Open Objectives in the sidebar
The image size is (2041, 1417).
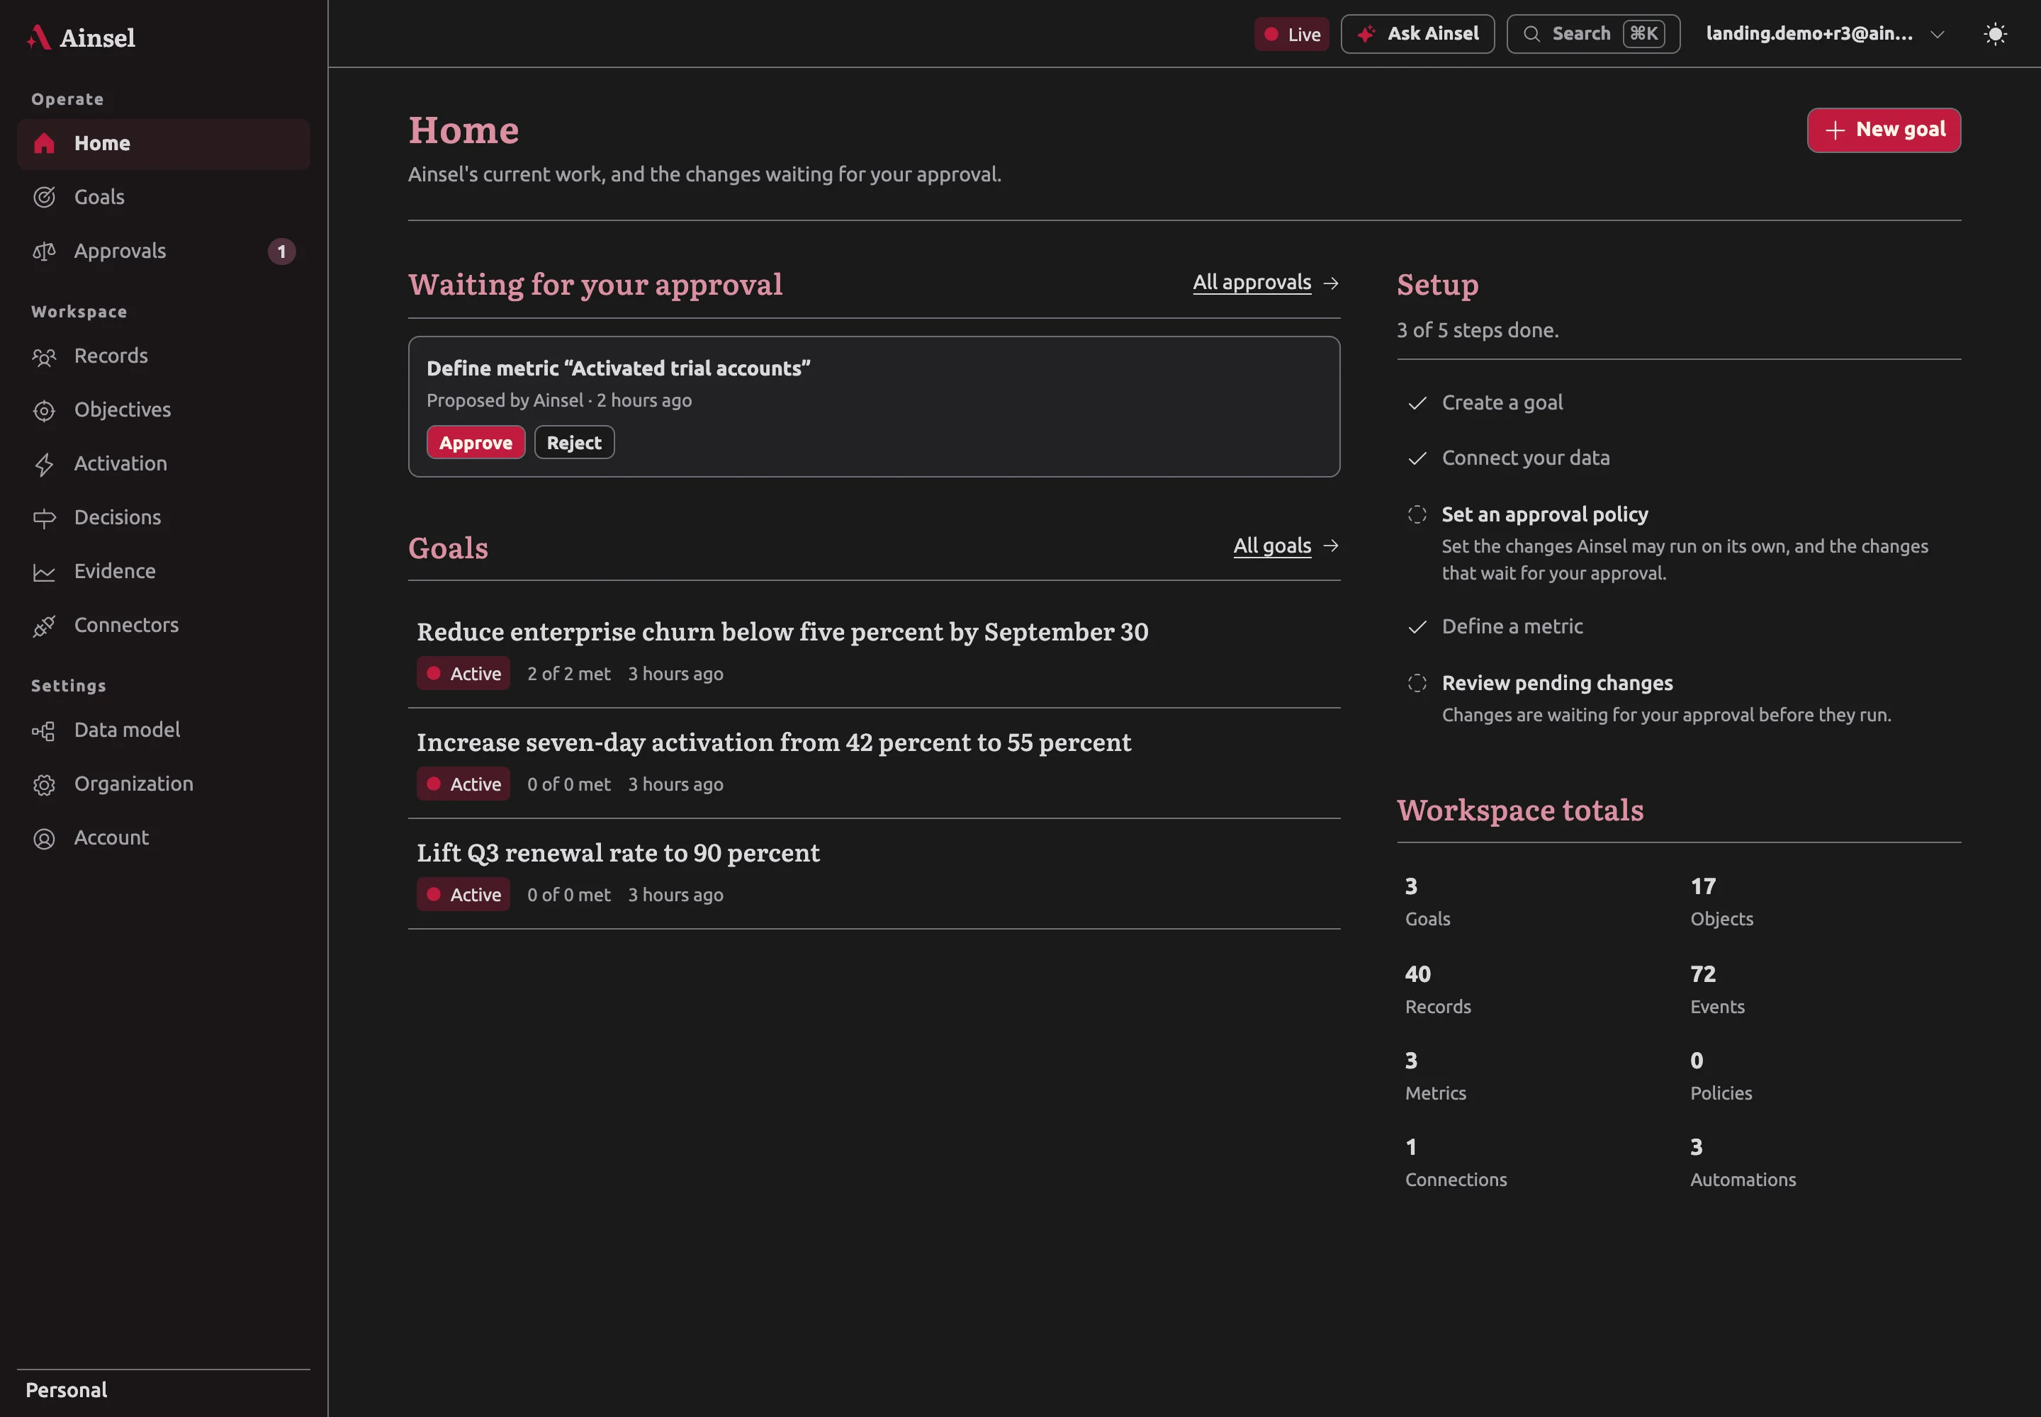[x=164, y=410]
